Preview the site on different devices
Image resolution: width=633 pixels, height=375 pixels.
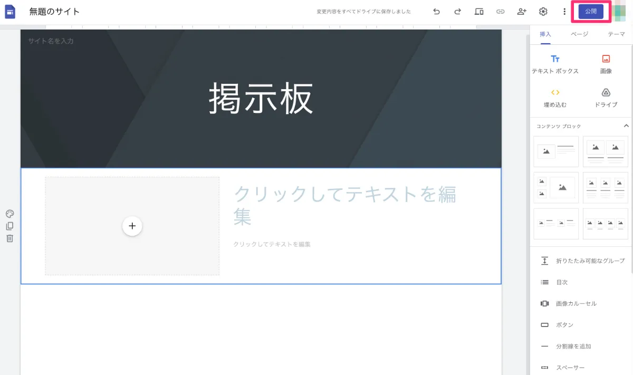[x=479, y=11]
